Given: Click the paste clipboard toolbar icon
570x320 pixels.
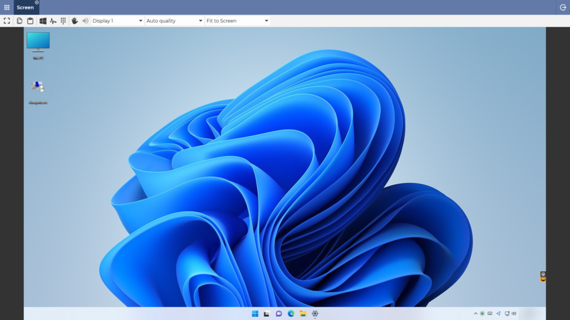Looking at the screenshot, I should coord(30,21).
